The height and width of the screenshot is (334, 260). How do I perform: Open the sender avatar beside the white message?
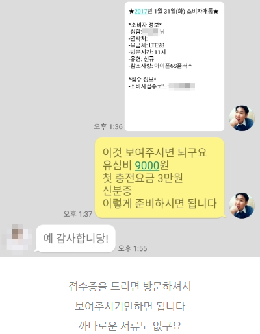tap(242, 118)
